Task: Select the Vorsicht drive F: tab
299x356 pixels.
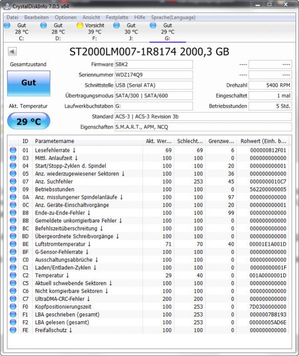Action: click(x=94, y=32)
